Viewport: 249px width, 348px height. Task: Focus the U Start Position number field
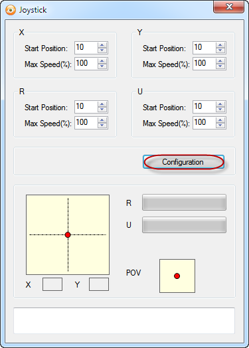tap(204, 106)
